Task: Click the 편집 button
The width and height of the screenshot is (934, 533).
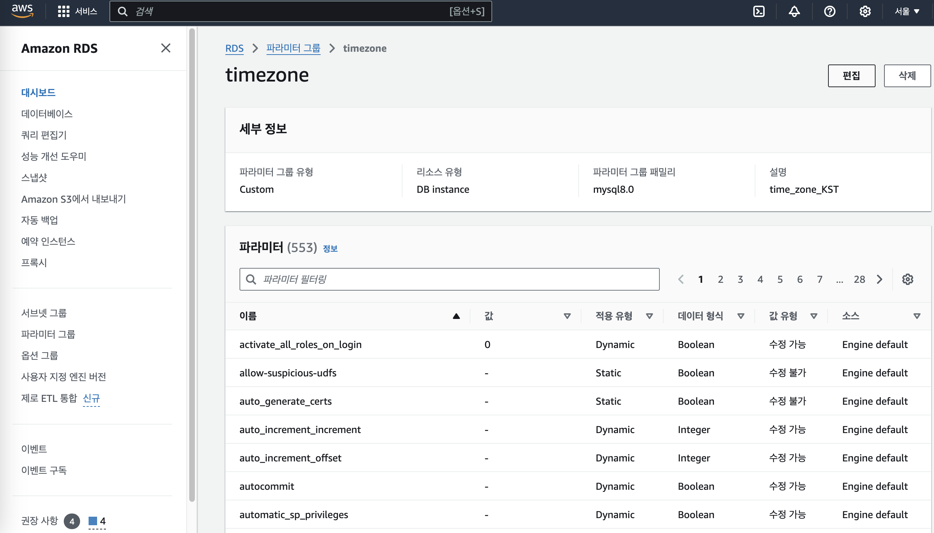Action: click(x=851, y=76)
